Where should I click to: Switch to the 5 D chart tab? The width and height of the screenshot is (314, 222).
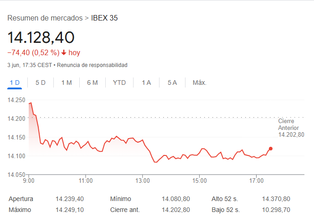[x=41, y=83]
